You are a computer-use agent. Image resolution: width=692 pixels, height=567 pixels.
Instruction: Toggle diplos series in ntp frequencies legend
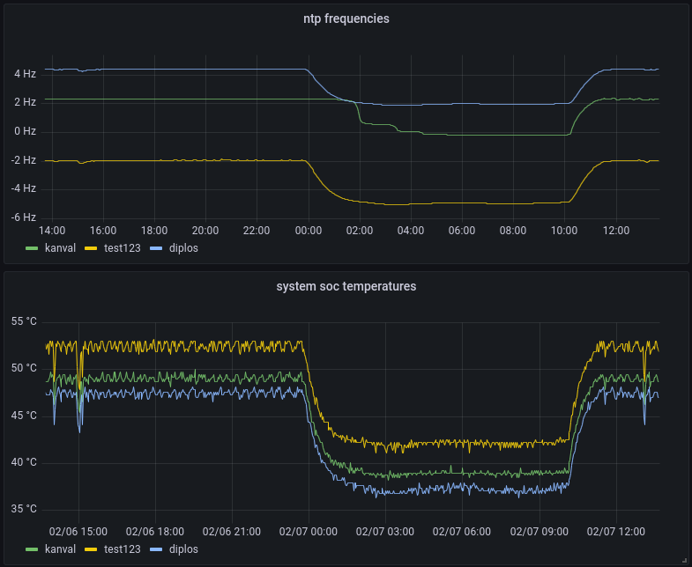[x=183, y=248]
